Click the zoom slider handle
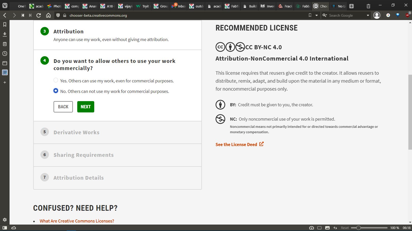The width and height of the screenshot is (412, 231). 358,228
